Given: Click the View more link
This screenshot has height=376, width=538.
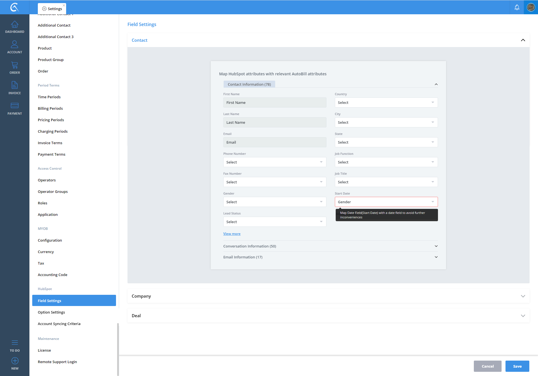Looking at the screenshot, I should click(x=232, y=234).
